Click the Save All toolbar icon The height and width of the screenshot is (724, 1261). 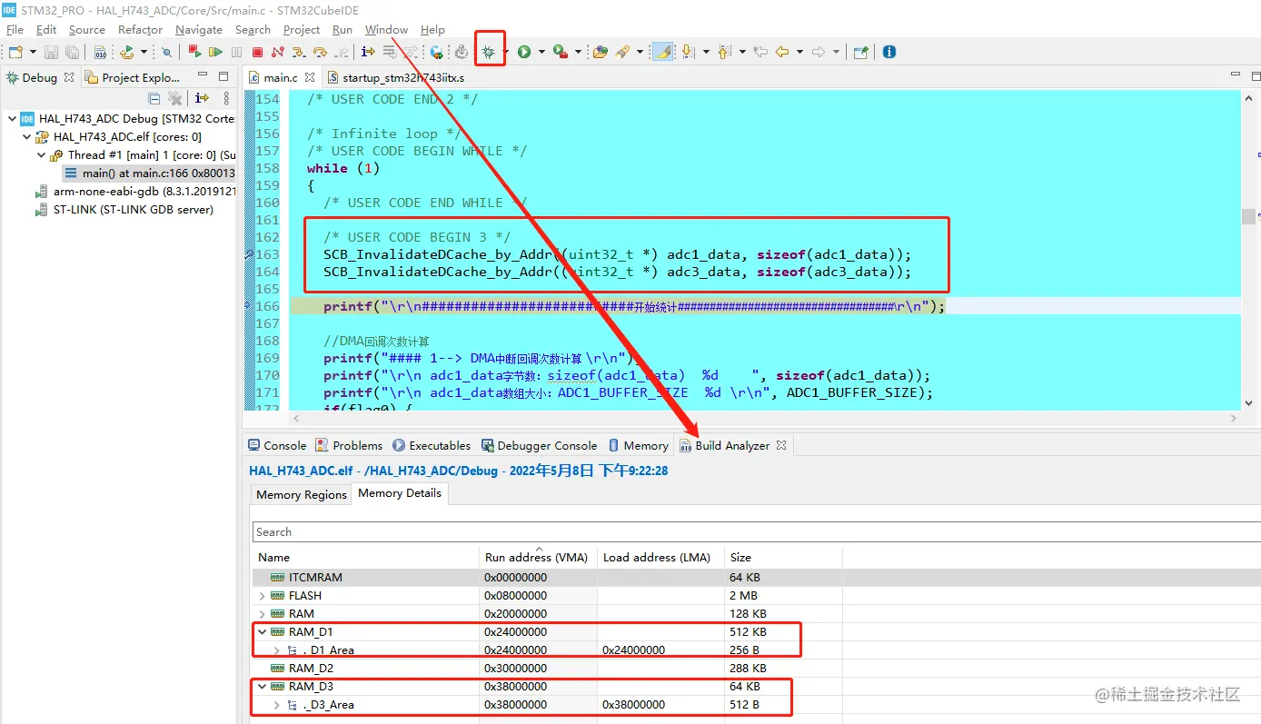point(73,52)
